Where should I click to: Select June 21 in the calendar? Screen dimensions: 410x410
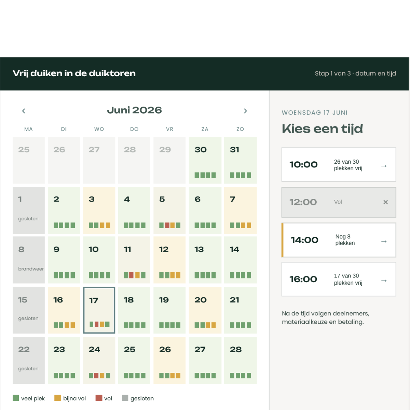tap(240, 310)
